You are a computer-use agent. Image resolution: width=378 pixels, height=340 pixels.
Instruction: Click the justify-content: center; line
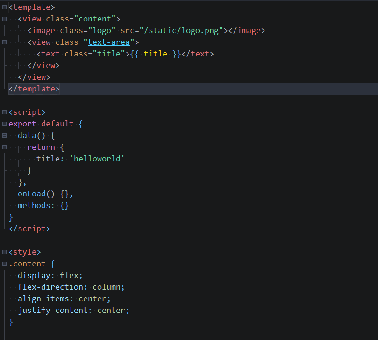click(73, 311)
